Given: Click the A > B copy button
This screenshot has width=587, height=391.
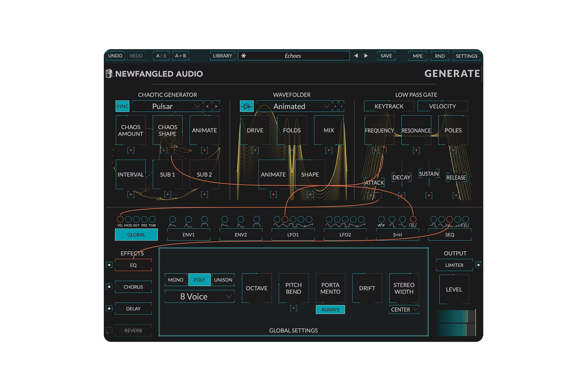Looking at the screenshot, I should click(181, 56).
